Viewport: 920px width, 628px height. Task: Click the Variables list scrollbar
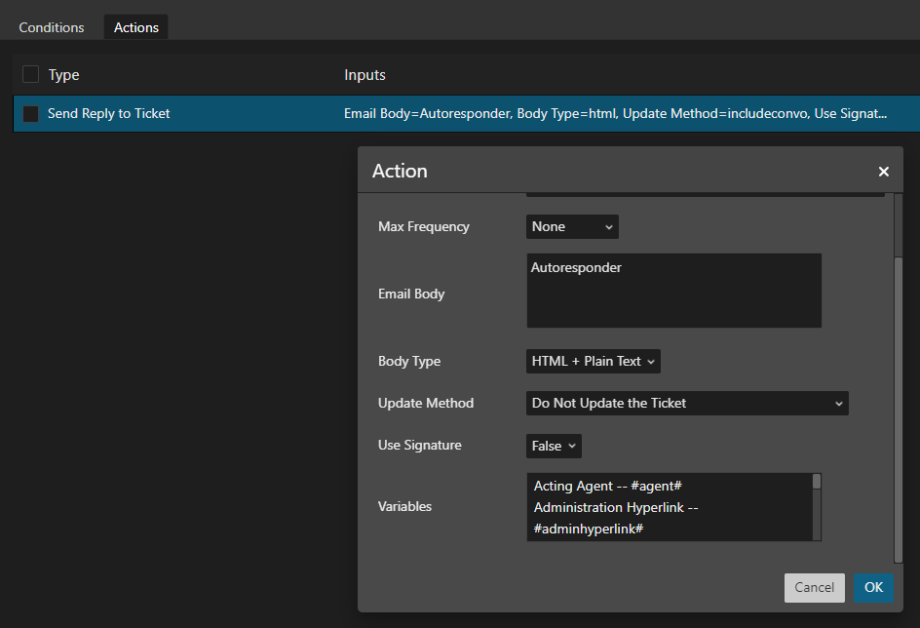coord(817,507)
